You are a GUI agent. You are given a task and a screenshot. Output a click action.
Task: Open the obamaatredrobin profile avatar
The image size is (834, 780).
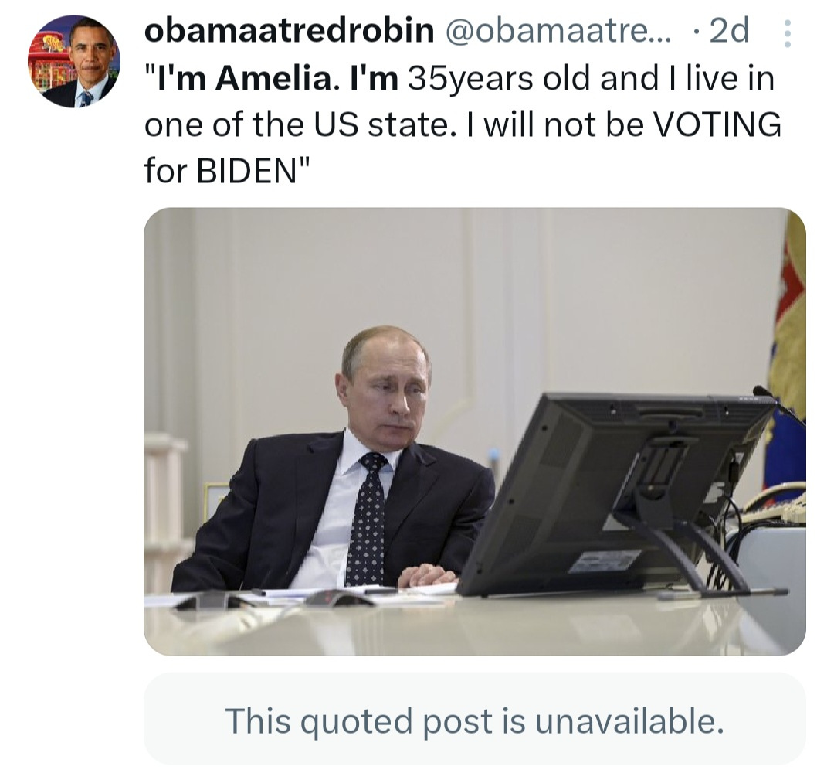[x=74, y=61]
